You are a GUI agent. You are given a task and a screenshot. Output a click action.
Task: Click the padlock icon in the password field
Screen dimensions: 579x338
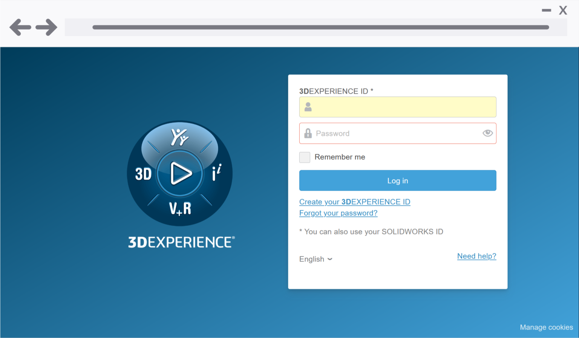coord(308,133)
